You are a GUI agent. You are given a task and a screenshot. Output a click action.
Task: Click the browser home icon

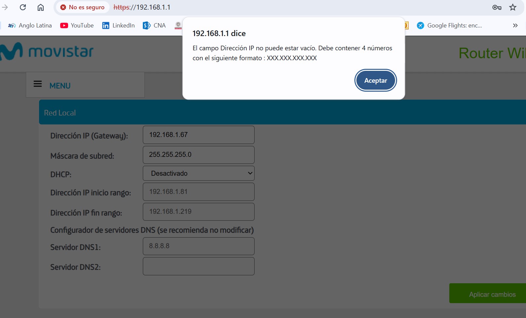point(40,7)
